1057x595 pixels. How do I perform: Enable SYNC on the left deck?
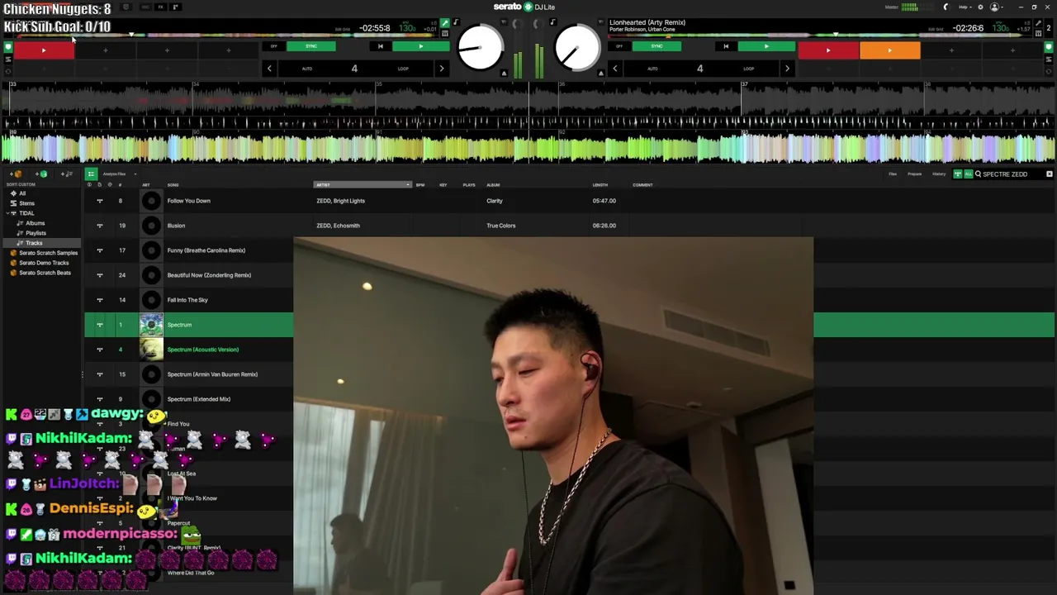click(x=311, y=46)
